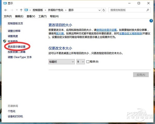Expand chevron after 外观和个性化 breadcrumb

66,10
